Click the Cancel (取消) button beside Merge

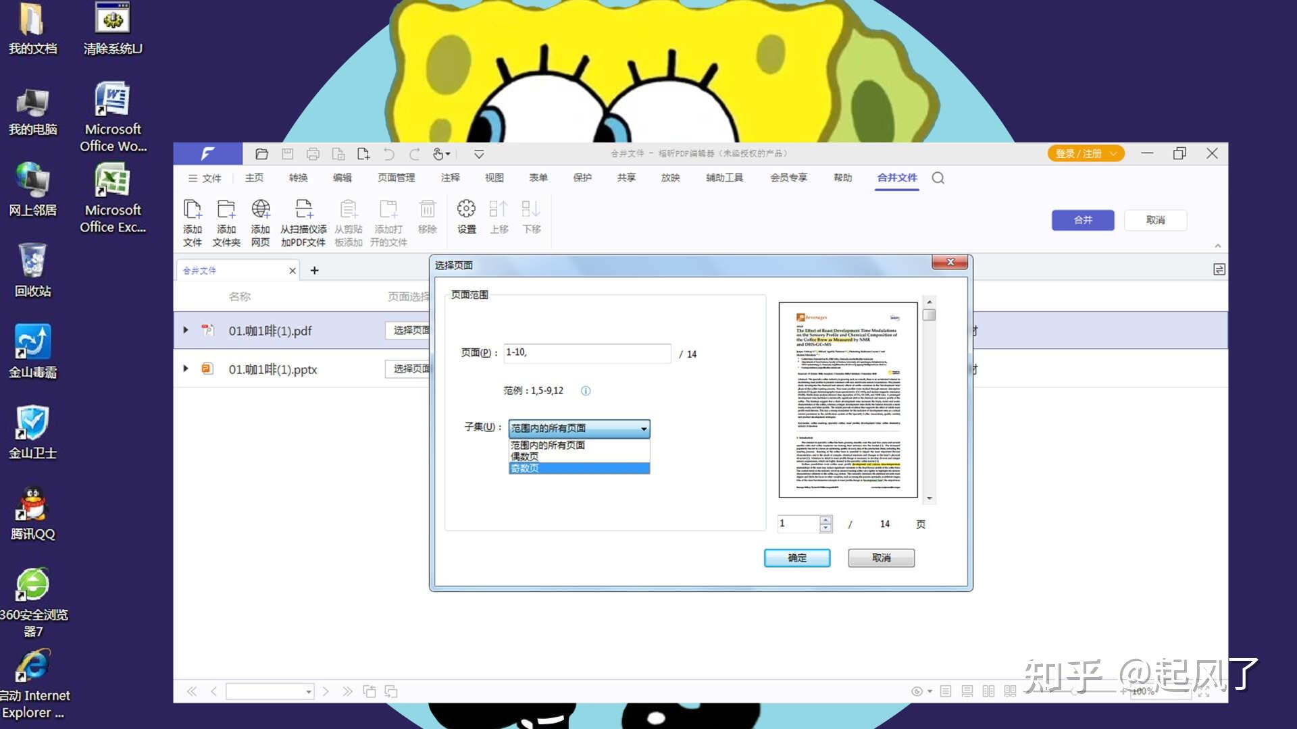point(1156,220)
